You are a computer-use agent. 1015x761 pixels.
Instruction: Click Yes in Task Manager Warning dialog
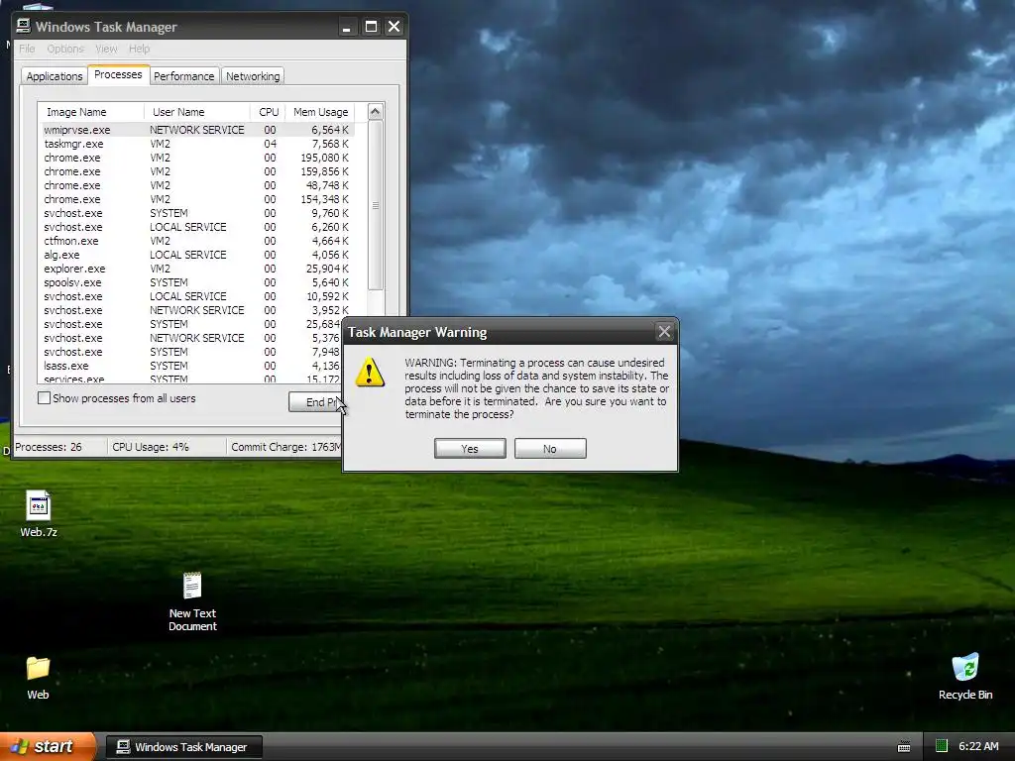(470, 449)
